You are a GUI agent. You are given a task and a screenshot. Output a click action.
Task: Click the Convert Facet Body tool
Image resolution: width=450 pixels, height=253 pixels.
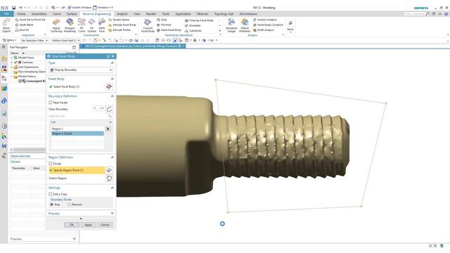pyautogui.click(x=148, y=25)
